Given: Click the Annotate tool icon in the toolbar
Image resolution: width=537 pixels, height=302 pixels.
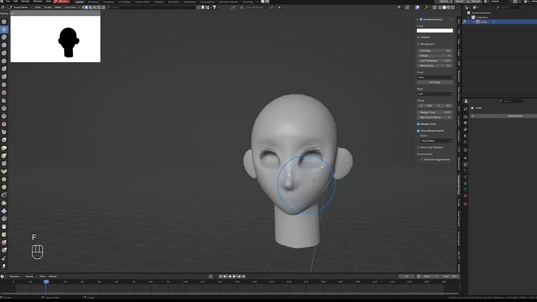Looking at the screenshot, I should [x=5, y=258].
